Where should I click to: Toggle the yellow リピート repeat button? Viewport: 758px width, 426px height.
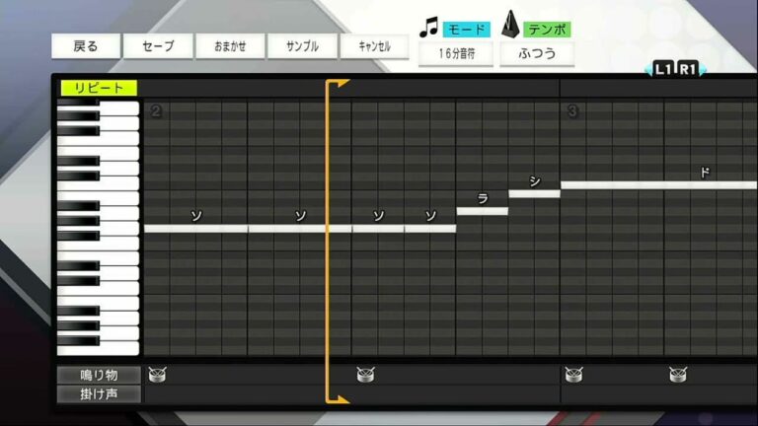click(x=99, y=88)
